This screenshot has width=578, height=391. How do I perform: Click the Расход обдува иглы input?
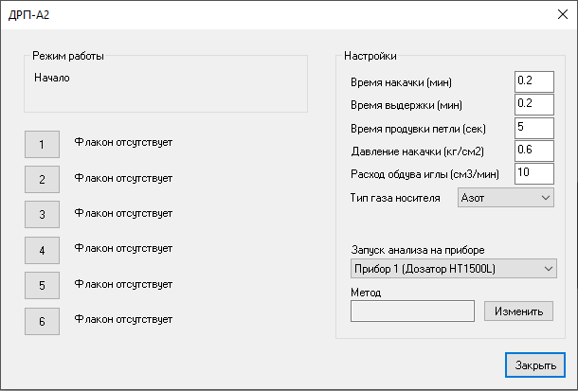(x=533, y=172)
